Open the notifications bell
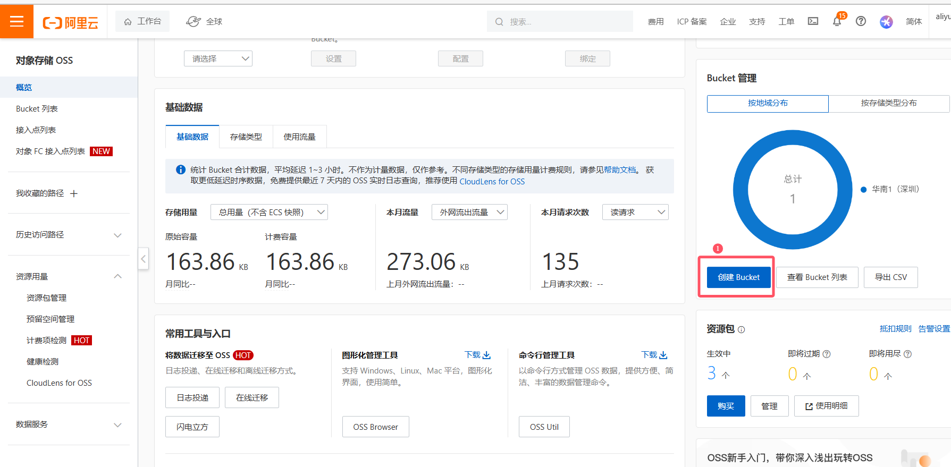This screenshot has height=467, width=951. 837,21
